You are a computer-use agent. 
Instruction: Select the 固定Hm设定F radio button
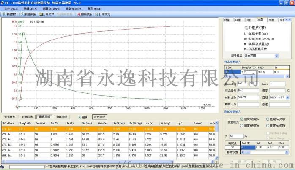[268, 125]
